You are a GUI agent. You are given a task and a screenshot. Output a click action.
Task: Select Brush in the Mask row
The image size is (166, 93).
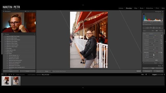(x=161, y=31)
